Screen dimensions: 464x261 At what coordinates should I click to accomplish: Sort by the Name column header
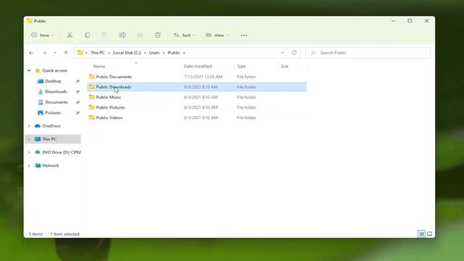tap(99, 66)
